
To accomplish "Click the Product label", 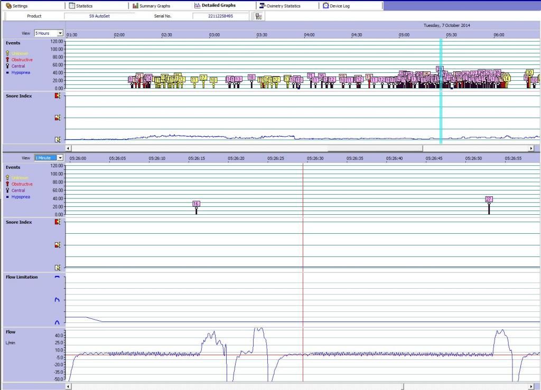I will 34,16.
